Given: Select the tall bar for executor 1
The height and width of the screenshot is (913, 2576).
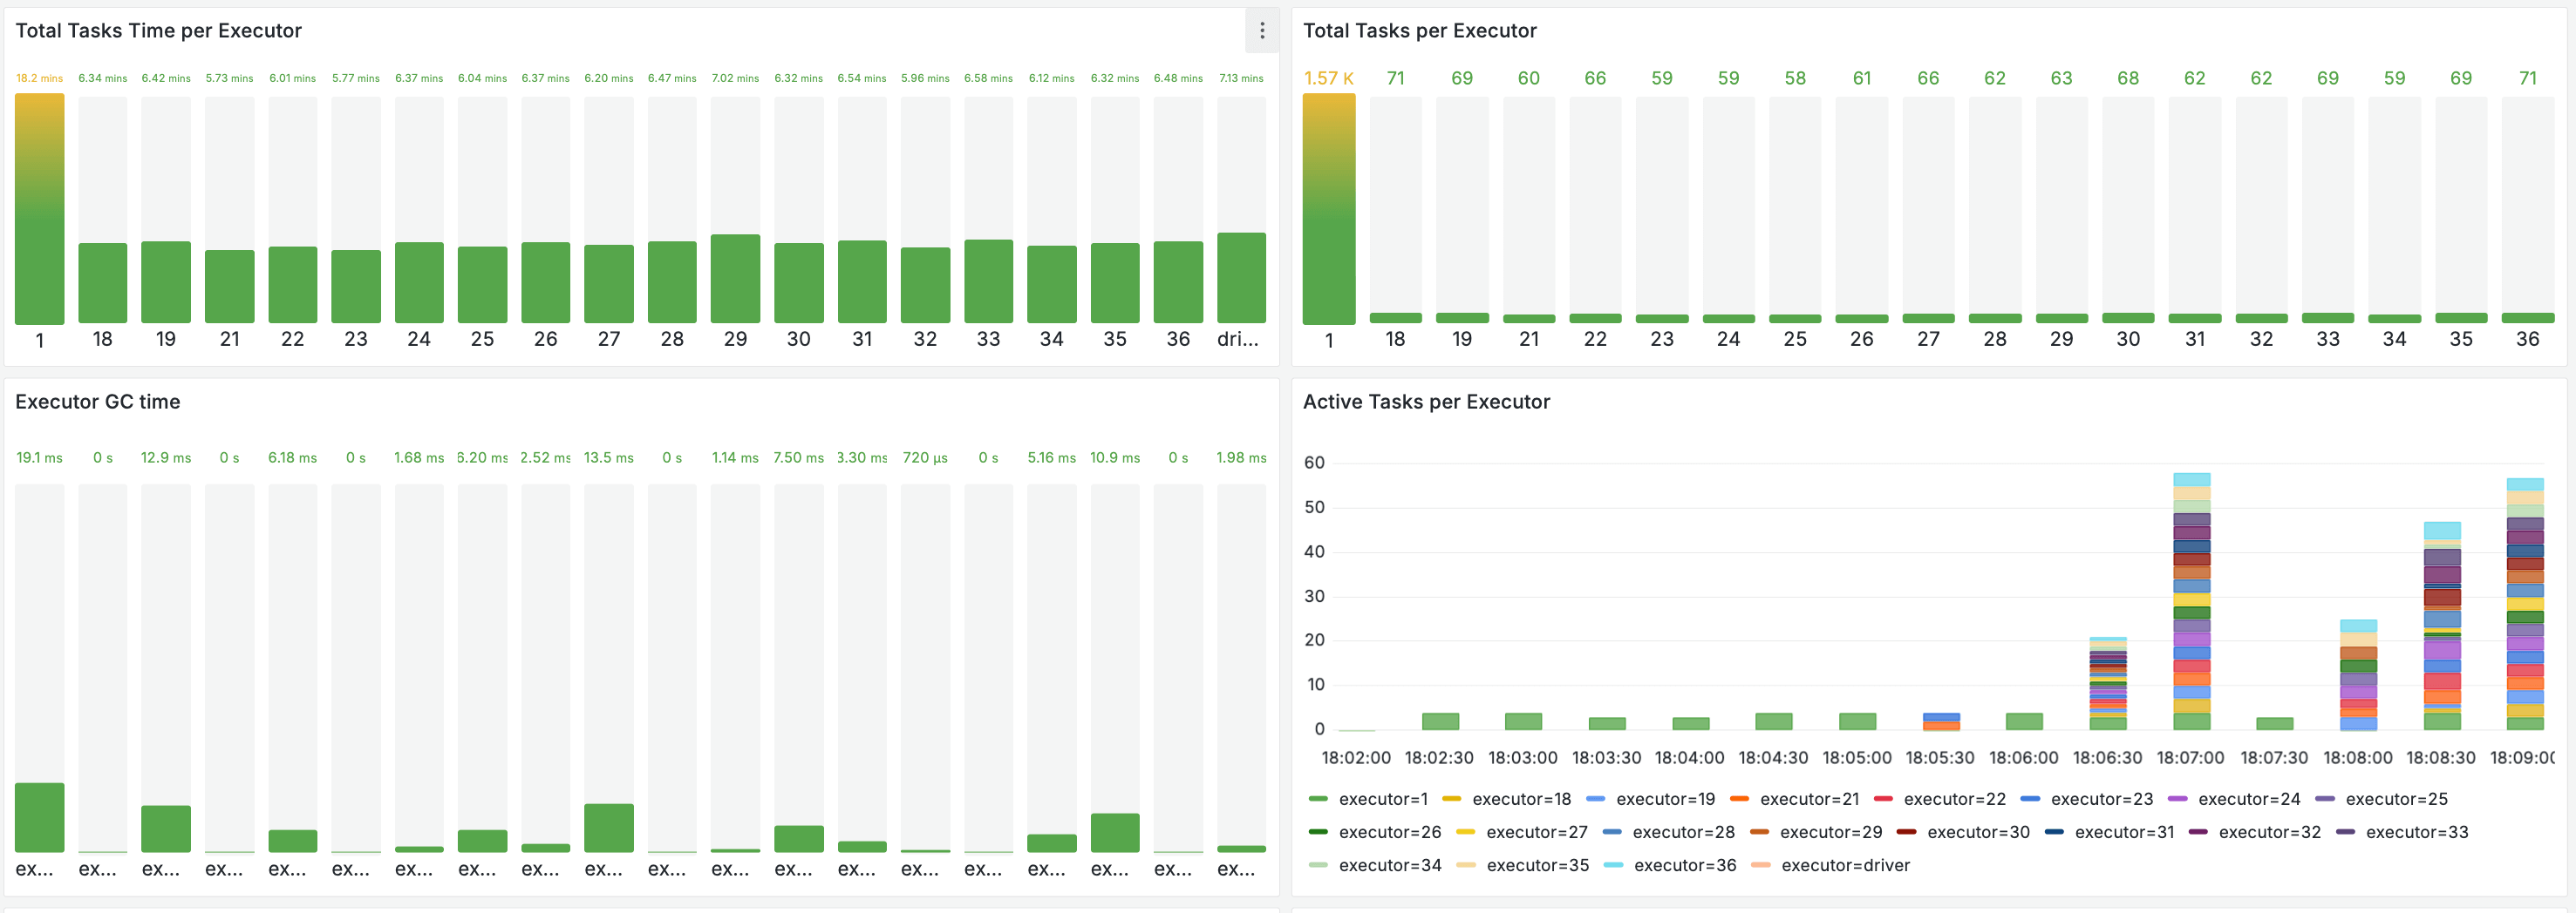Looking at the screenshot, I should point(40,200).
